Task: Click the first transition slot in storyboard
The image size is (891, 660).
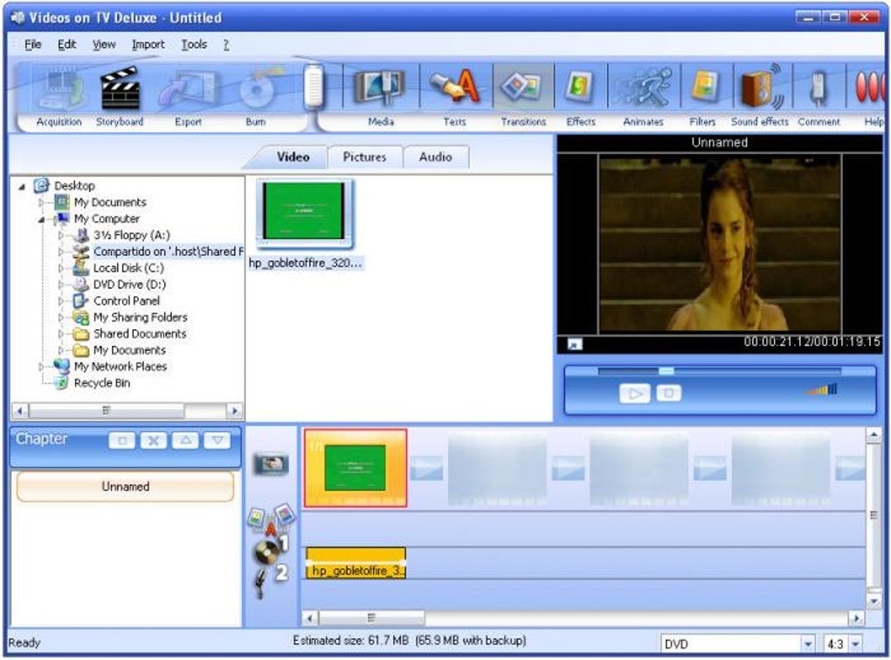Action: (426, 469)
